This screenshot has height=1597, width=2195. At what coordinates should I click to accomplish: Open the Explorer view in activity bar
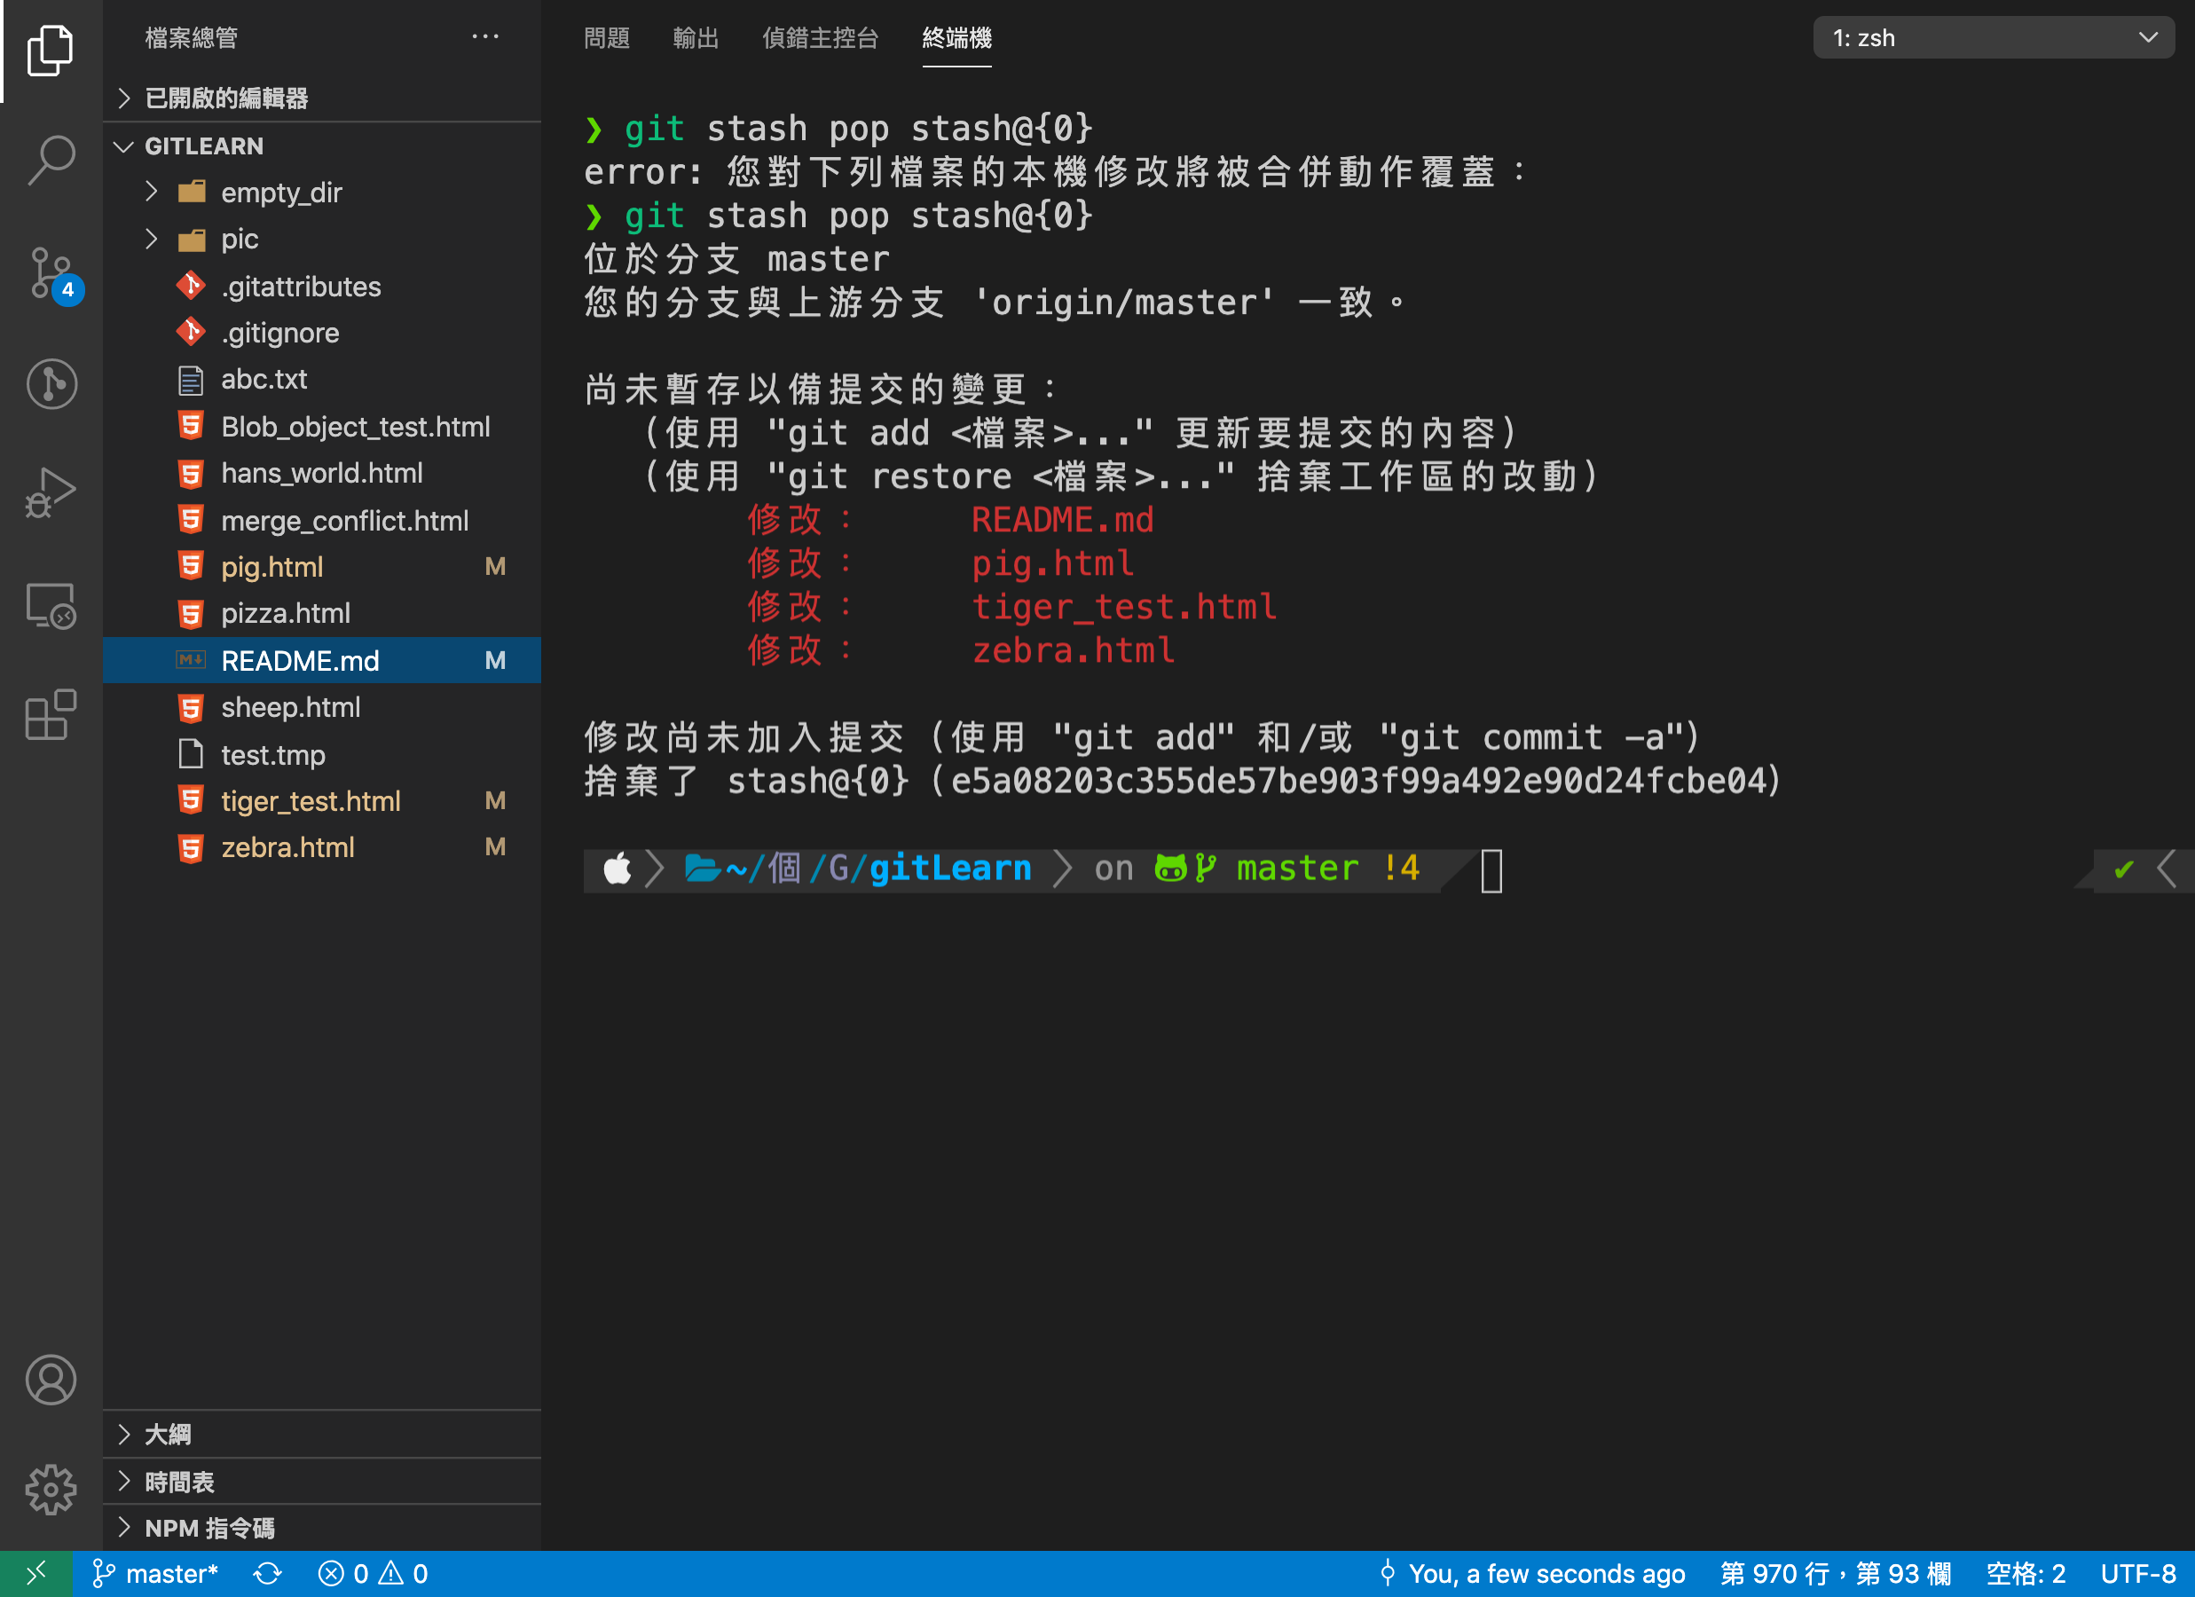tap(51, 51)
